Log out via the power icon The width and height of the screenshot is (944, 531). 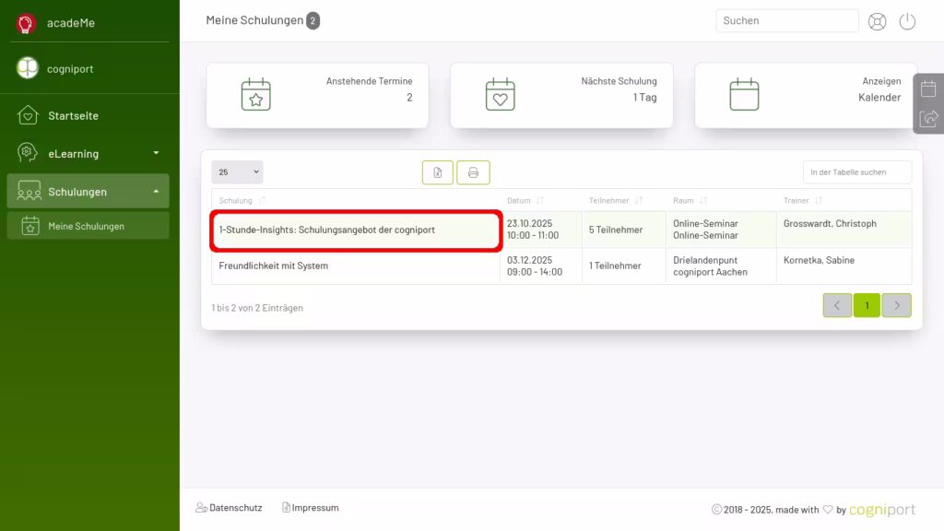click(x=907, y=20)
